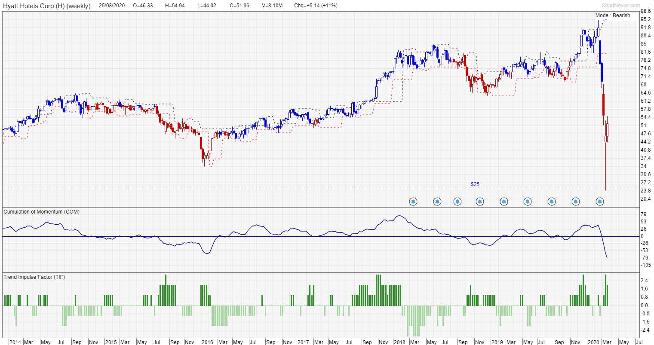Click the 2015 year label on time axis
The width and height of the screenshot is (654, 345).
click(111, 342)
